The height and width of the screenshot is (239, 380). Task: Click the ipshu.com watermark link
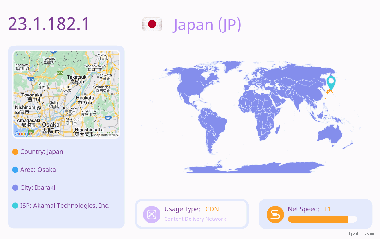point(361,234)
